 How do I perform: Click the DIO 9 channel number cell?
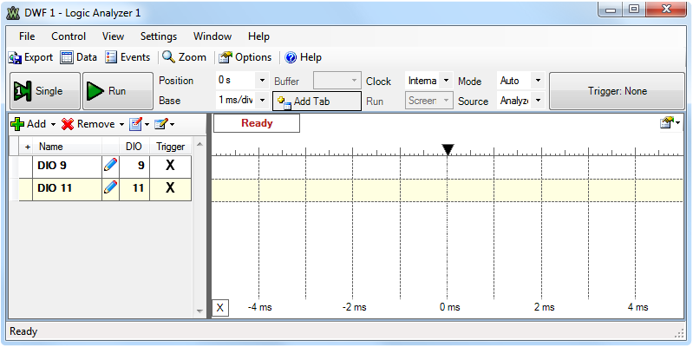click(x=134, y=166)
